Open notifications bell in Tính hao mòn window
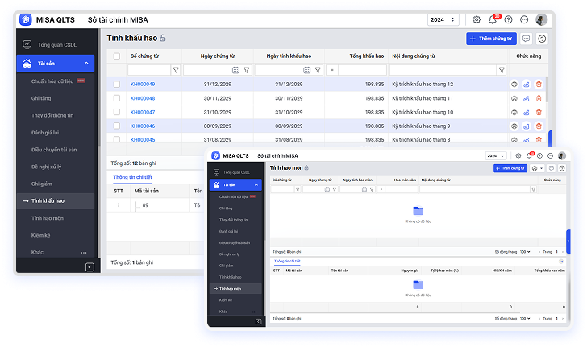 [x=529, y=155]
